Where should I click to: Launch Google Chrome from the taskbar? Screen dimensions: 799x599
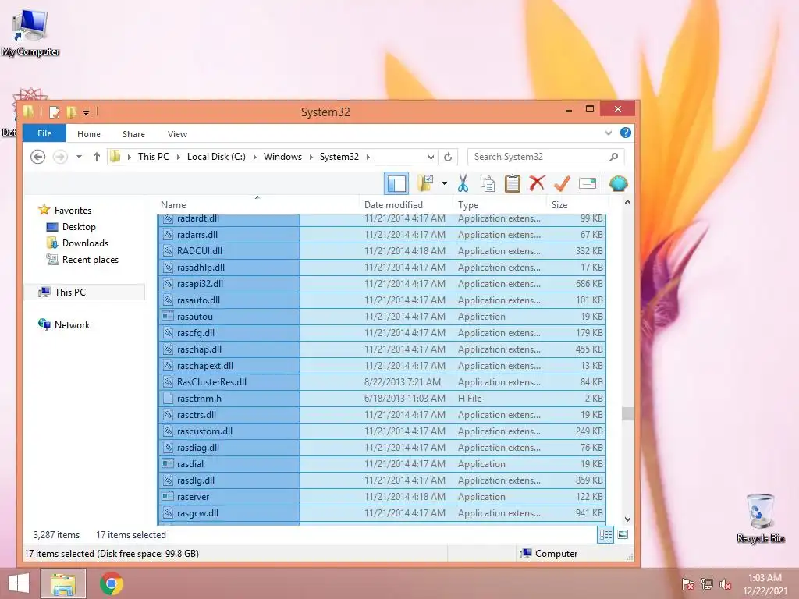point(111,583)
